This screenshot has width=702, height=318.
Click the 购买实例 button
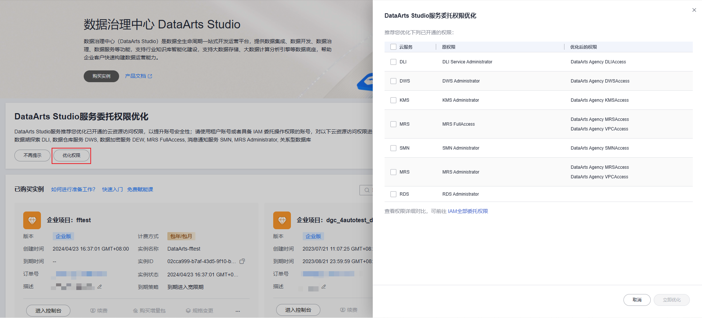coord(101,76)
